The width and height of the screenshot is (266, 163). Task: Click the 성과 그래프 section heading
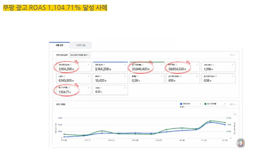click(60, 104)
